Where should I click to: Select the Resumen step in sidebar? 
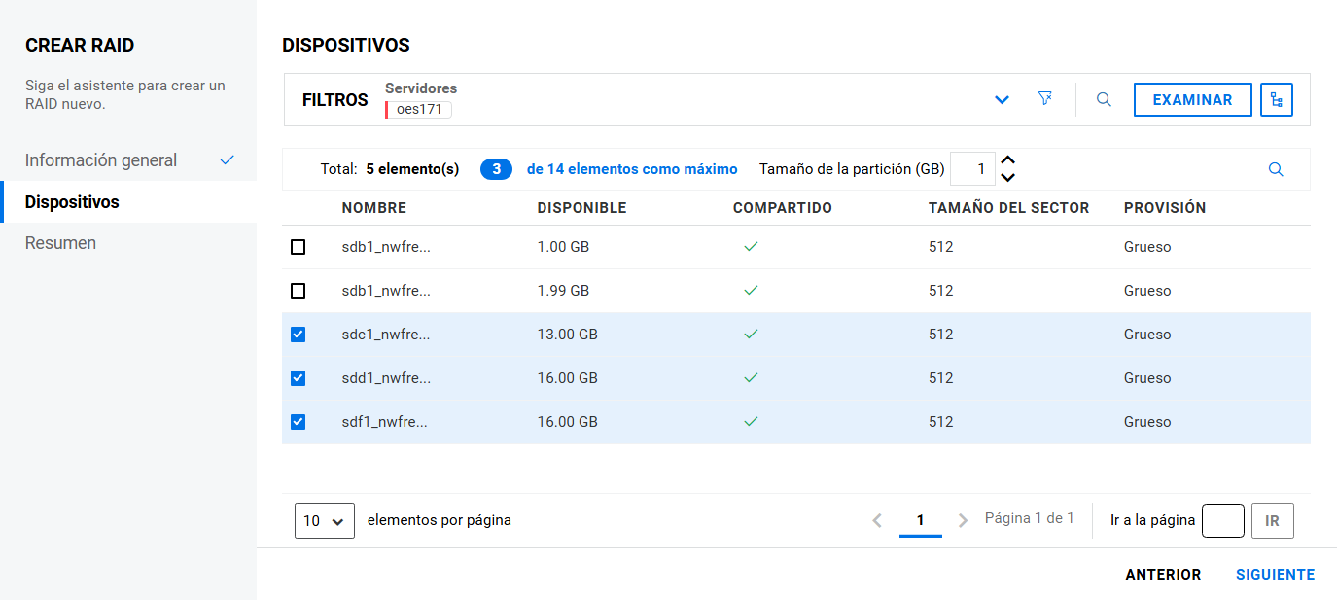click(60, 243)
